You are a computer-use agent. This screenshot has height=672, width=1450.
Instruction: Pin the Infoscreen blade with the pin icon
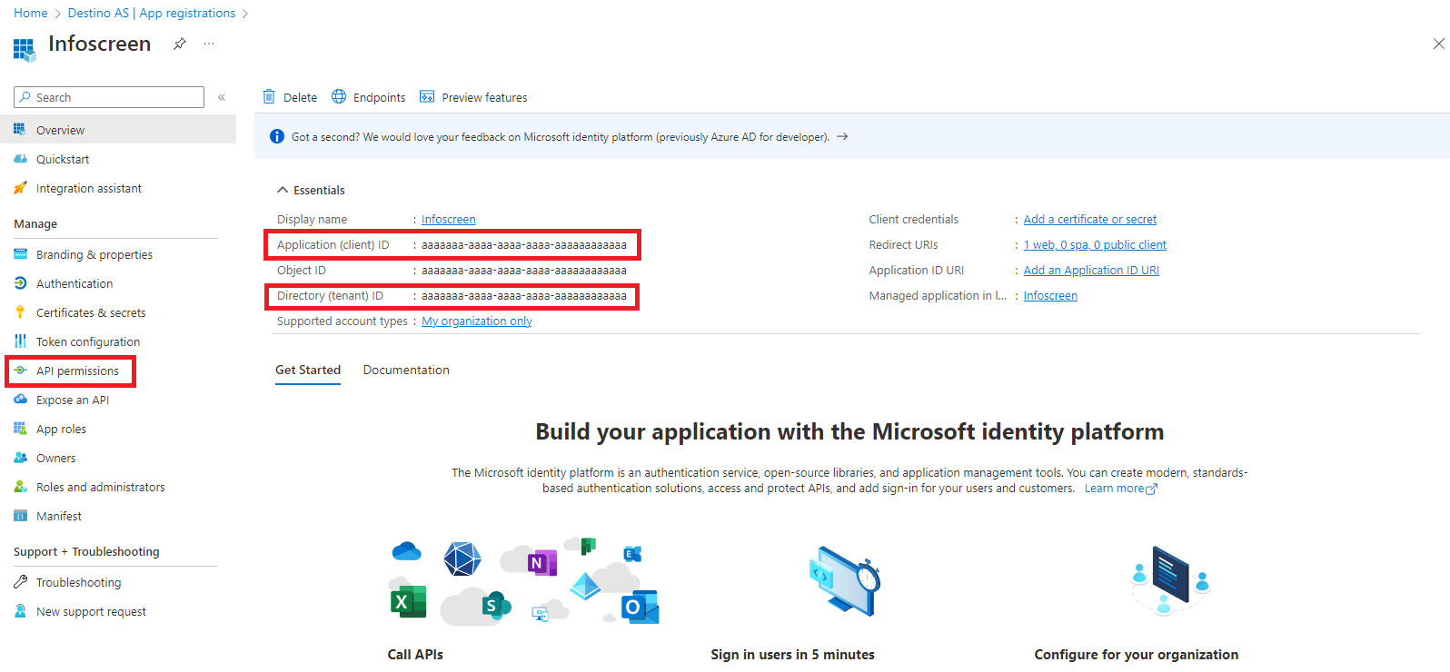click(x=180, y=44)
